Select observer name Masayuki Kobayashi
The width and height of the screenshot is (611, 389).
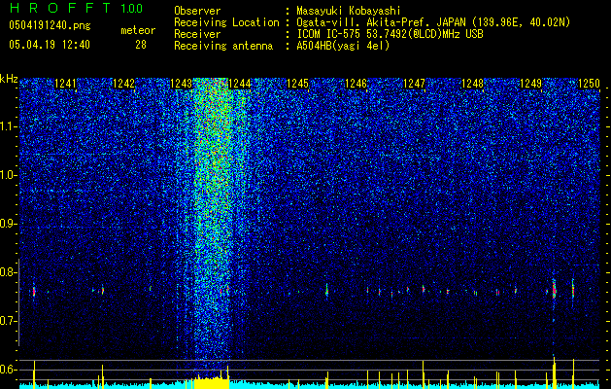coord(349,11)
